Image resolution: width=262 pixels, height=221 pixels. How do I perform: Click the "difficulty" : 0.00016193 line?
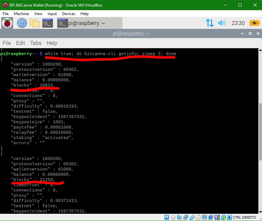point(45,106)
